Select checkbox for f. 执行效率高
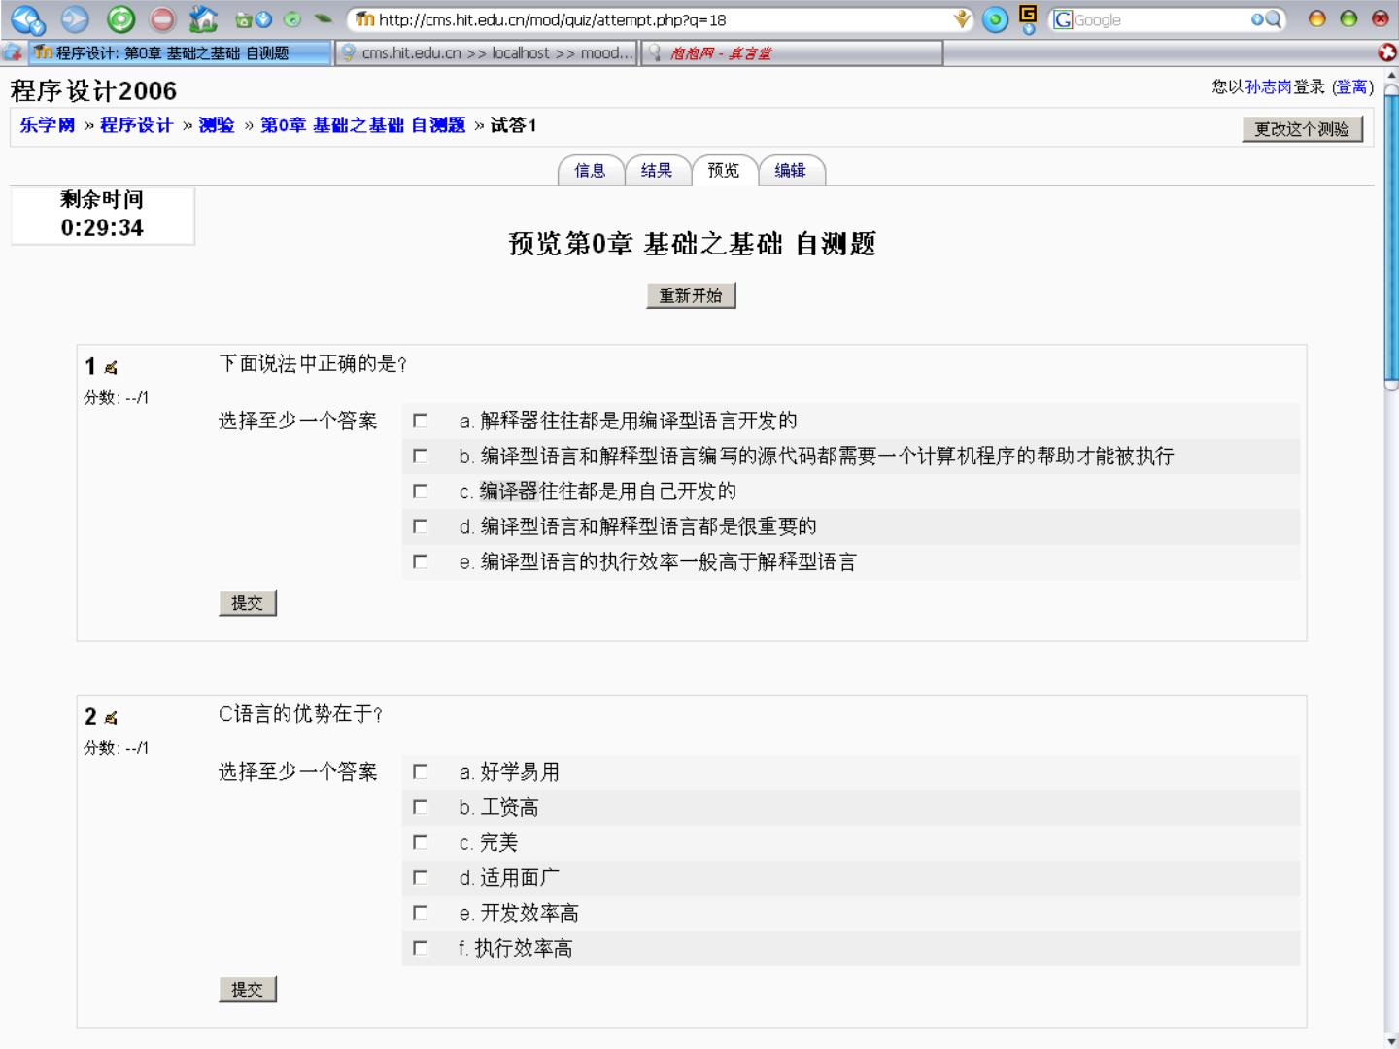The width and height of the screenshot is (1399, 1049). pyautogui.click(x=421, y=948)
